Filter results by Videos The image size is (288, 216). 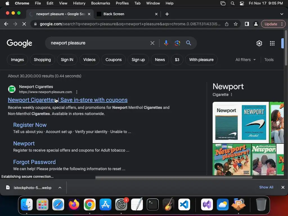point(89,60)
